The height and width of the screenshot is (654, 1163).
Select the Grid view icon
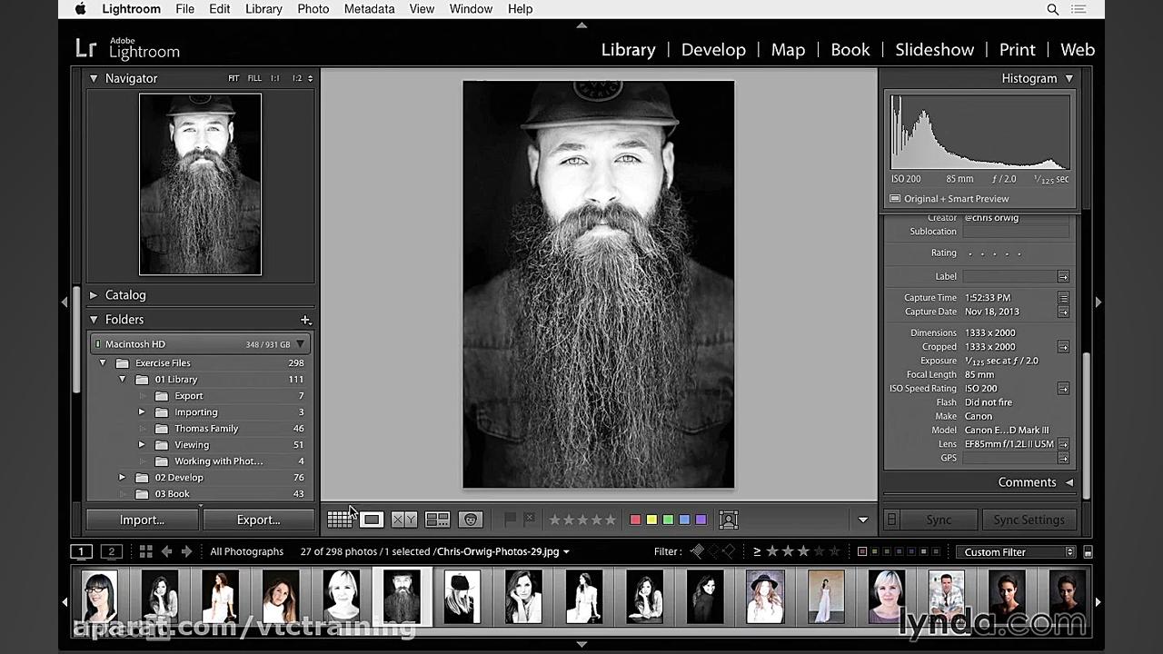tap(339, 519)
